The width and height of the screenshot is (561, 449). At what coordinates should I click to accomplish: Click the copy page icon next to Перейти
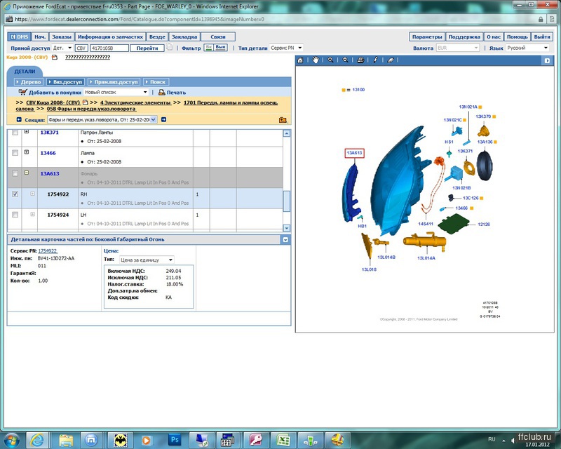(x=170, y=47)
